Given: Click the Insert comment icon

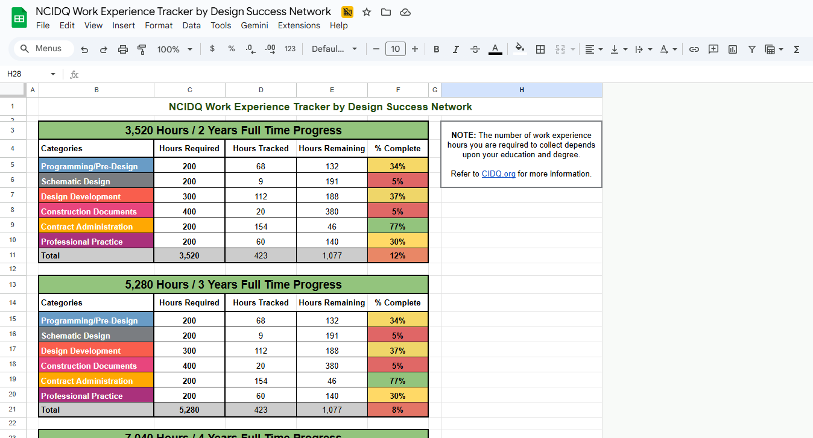Looking at the screenshot, I should 713,49.
